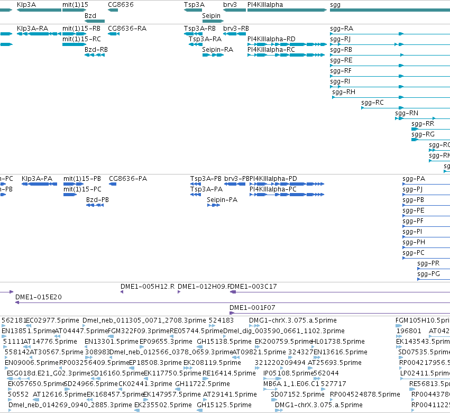Select the sgg-RF transcript

click(390, 76)
